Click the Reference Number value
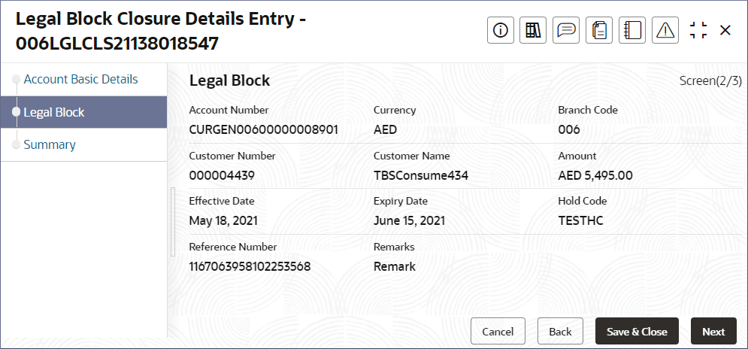 pyautogui.click(x=250, y=266)
